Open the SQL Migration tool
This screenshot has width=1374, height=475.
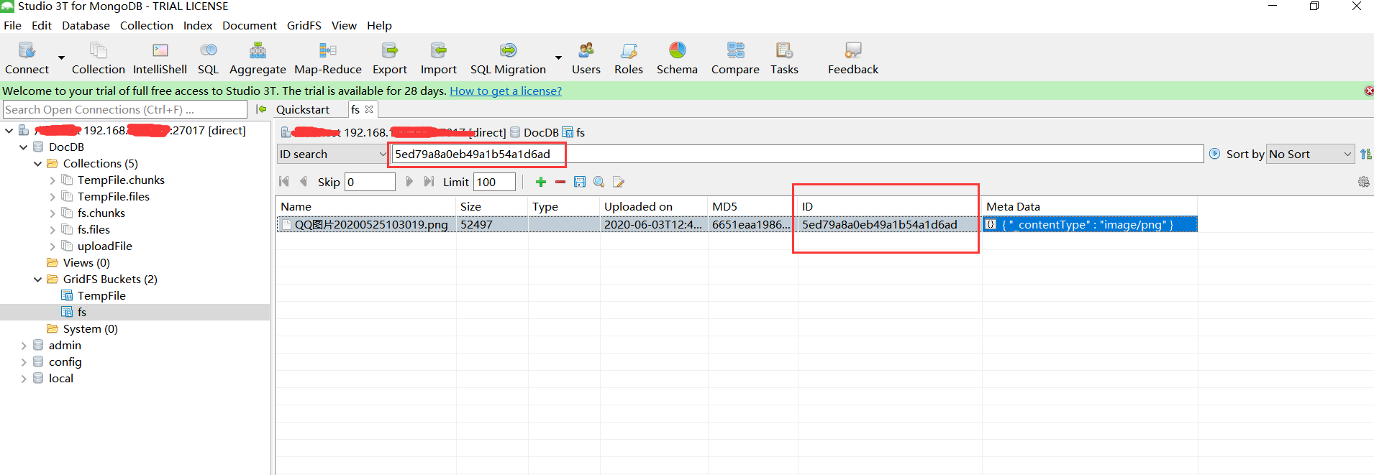(x=508, y=57)
